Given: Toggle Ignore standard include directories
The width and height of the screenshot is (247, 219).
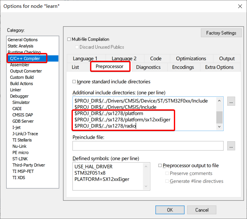Looking at the screenshot, I should 74,82.
